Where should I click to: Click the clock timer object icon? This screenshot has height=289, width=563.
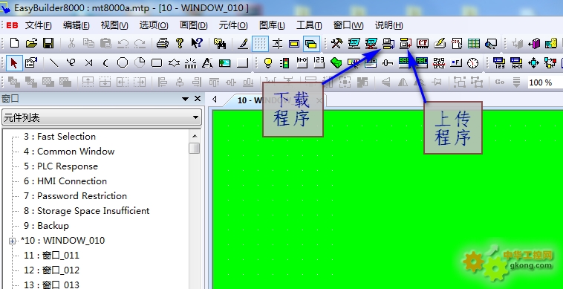473,63
